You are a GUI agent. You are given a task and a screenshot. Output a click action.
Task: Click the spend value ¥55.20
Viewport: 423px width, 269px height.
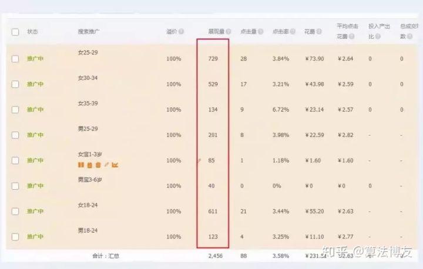click(x=314, y=211)
